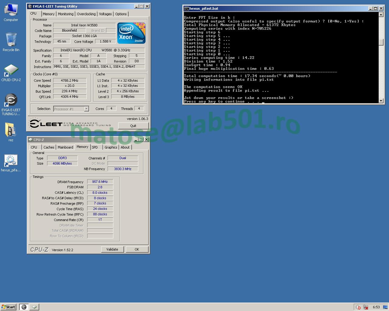Click the console scrollbar down arrow
Viewport: 389px width, 311px height.
tap(381, 101)
